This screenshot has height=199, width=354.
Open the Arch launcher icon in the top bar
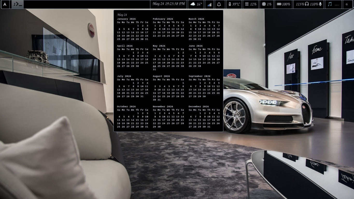coord(5,4)
